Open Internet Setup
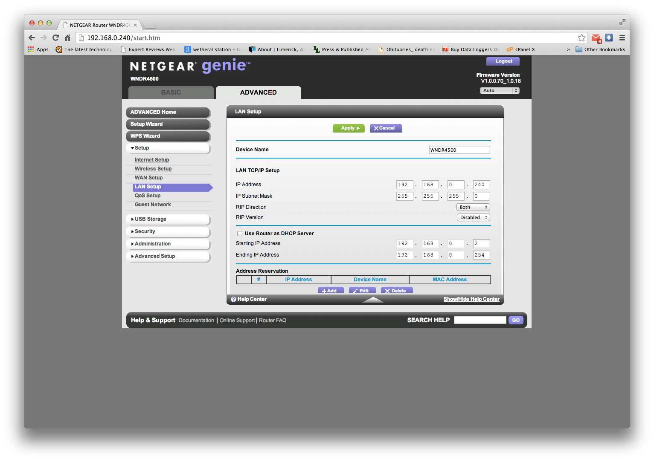The height and width of the screenshot is (462, 654). click(x=152, y=160)
